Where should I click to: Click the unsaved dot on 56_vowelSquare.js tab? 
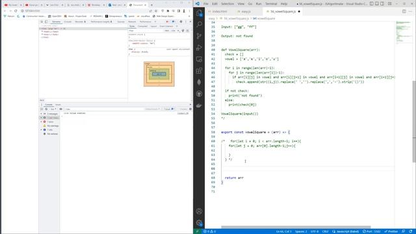point(299,12)
